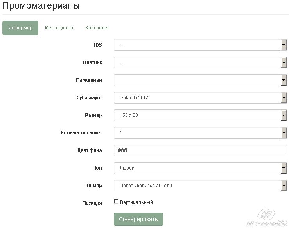This screenshot has width=289, height=229.
Task: Open the Паркдомен dropdown
Action: coord(197,80)
